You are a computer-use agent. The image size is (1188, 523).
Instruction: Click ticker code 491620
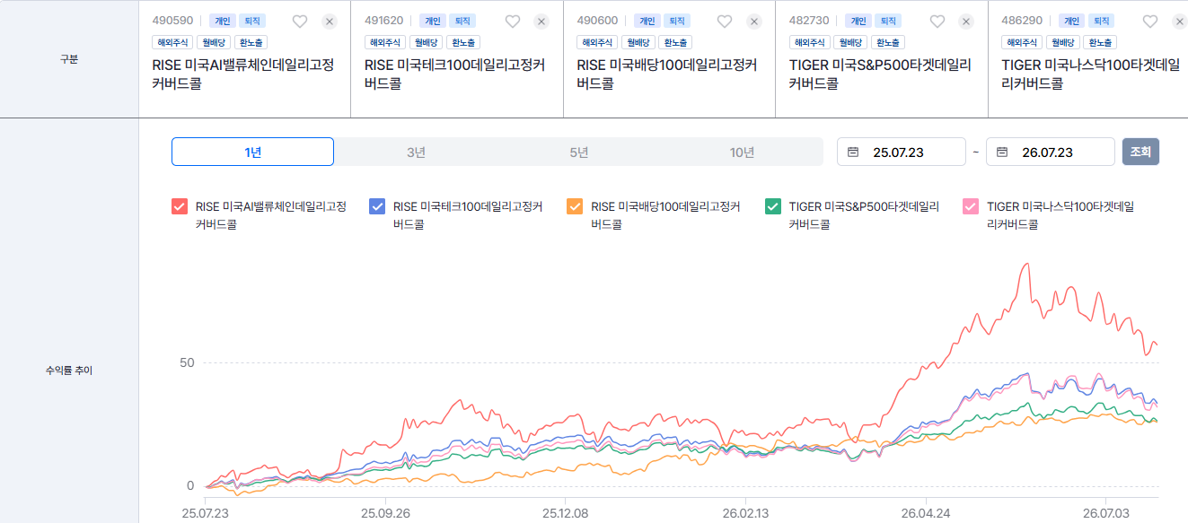[385, 21]
